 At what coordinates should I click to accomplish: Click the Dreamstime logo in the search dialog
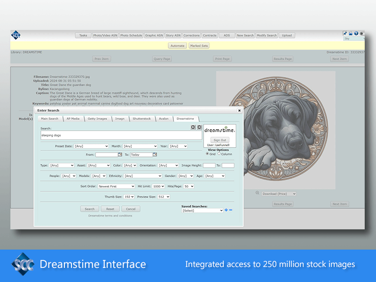(x=219, y=130)
